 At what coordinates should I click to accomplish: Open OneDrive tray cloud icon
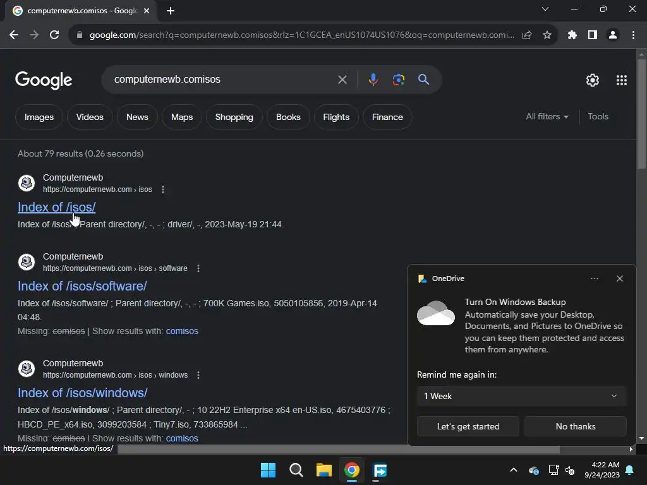tap(533, 470)
